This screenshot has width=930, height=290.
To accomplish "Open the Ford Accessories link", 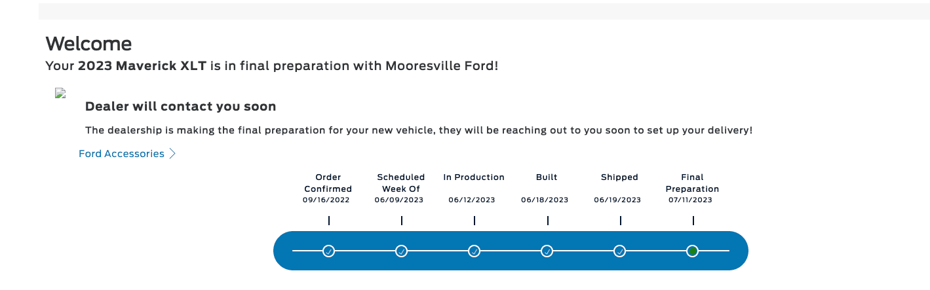I will pyautogui.click(x=121, y=154).
